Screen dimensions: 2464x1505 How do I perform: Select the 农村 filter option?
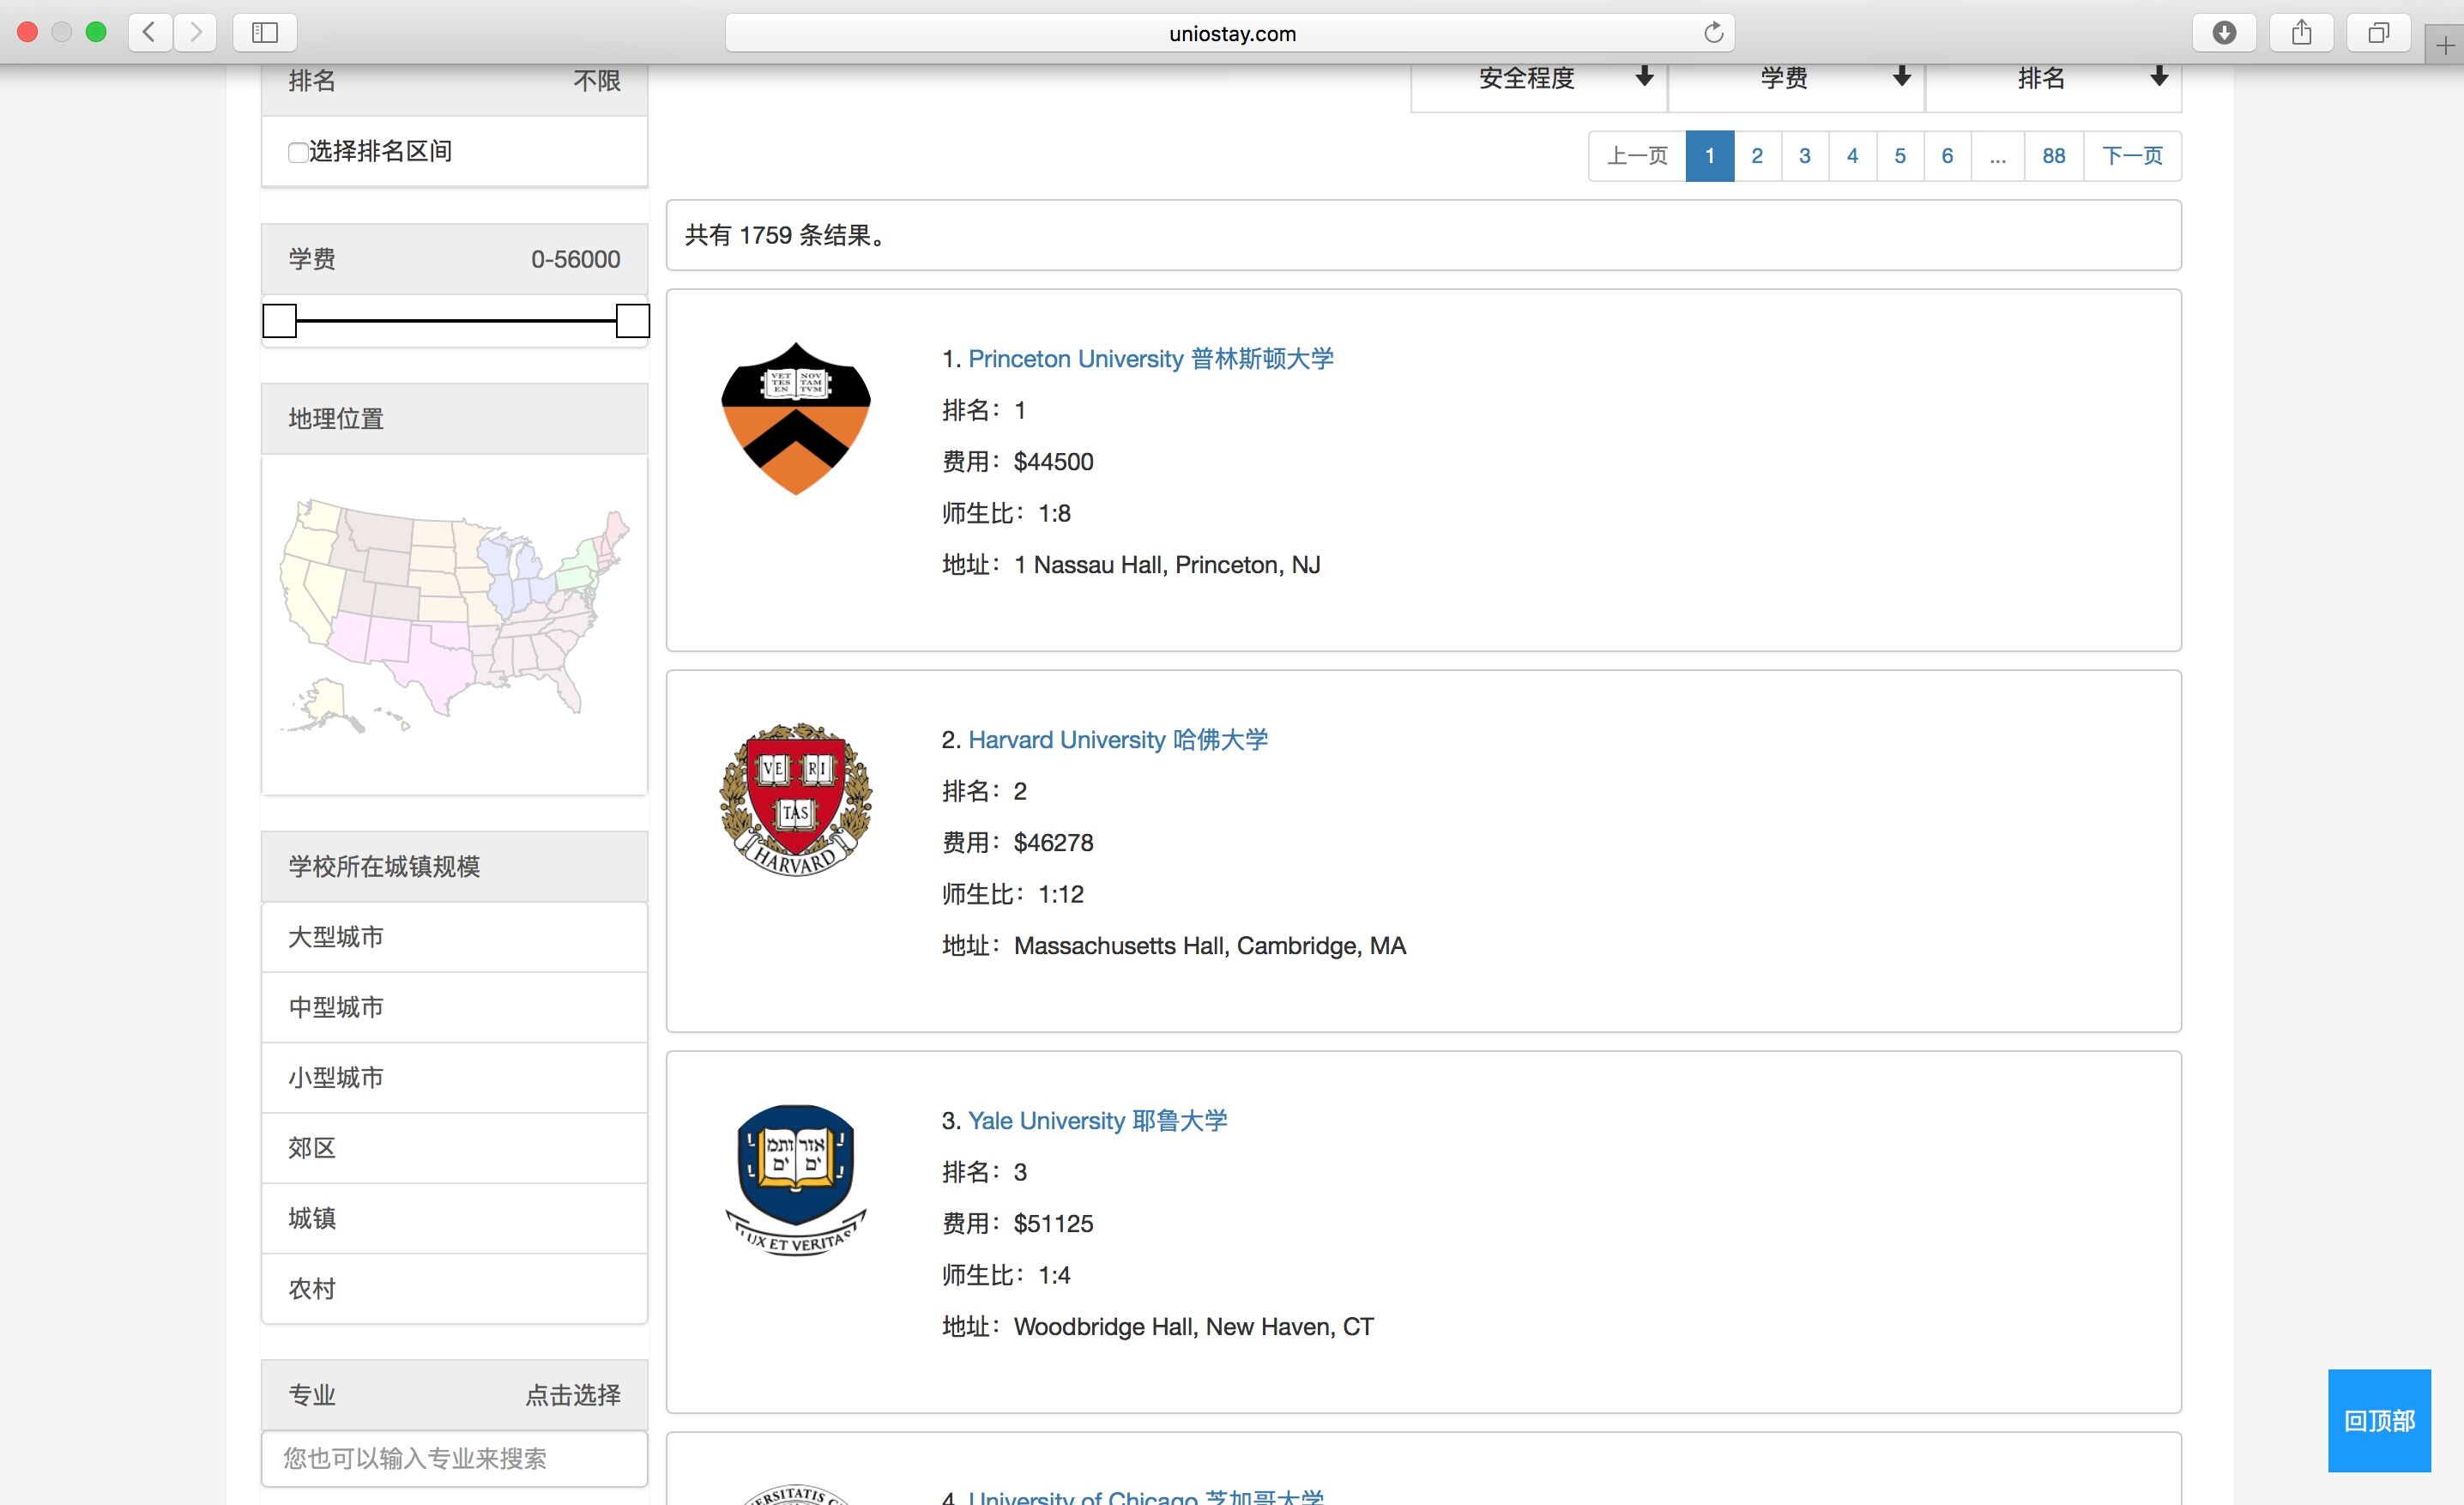455,1289
